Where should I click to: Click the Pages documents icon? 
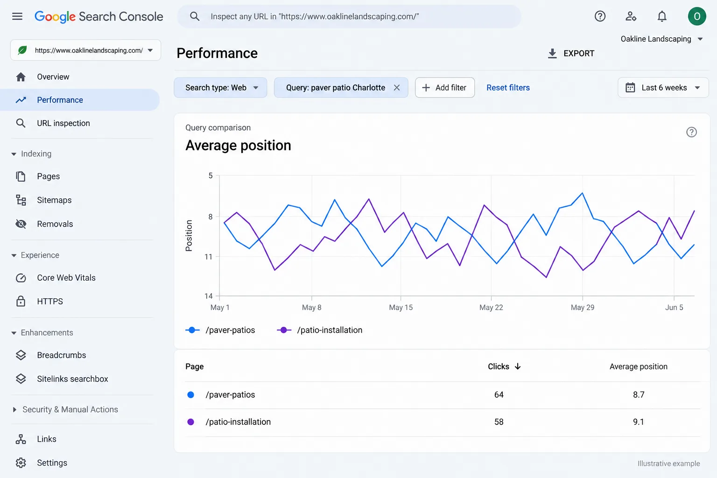click(x=21, y=176)
